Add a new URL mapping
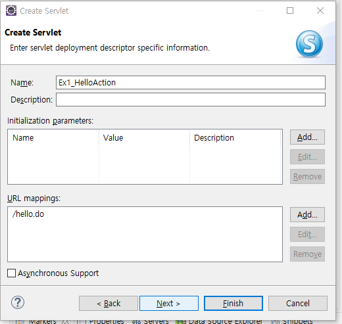342x324 pixels. click(x=307, y=215)
